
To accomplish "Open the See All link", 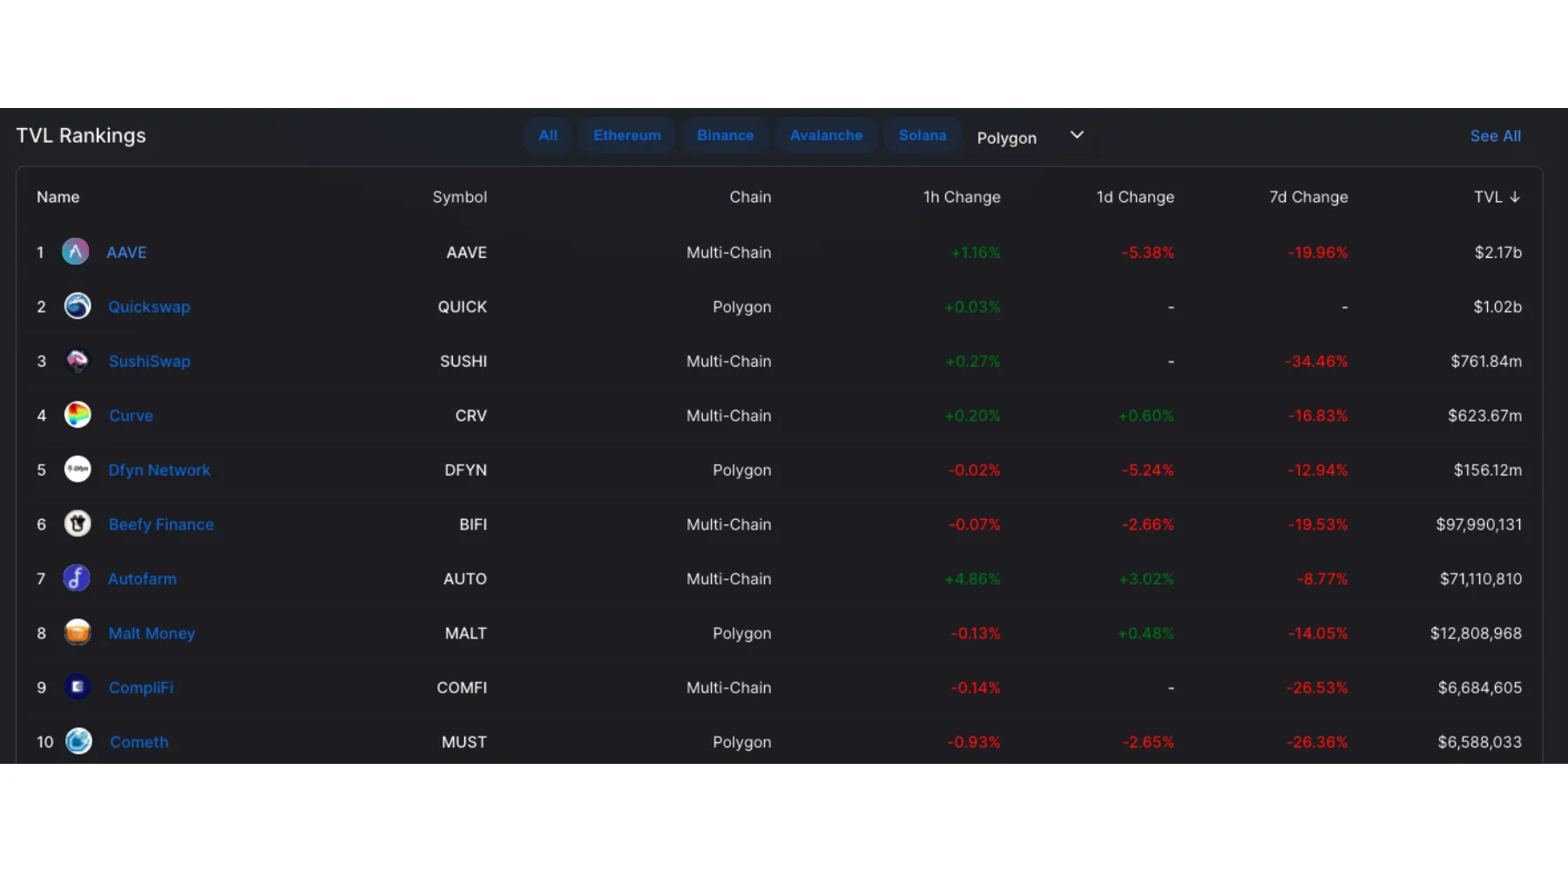I will 1495,136.
